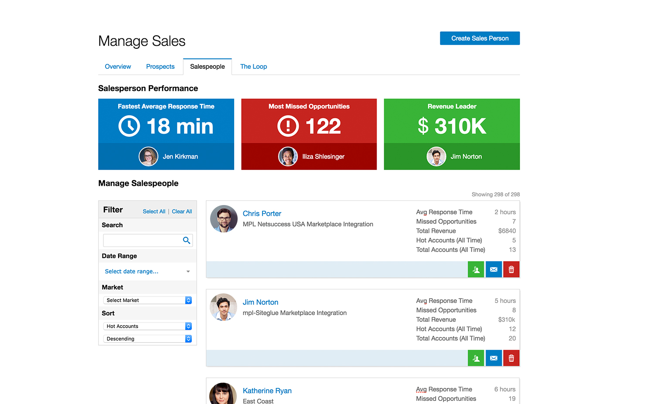Click the search magnifier icon in Filter

click(187, 240)
